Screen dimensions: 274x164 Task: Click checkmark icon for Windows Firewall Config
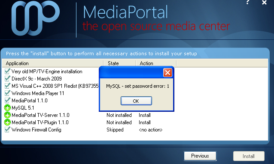pos(7,129)
